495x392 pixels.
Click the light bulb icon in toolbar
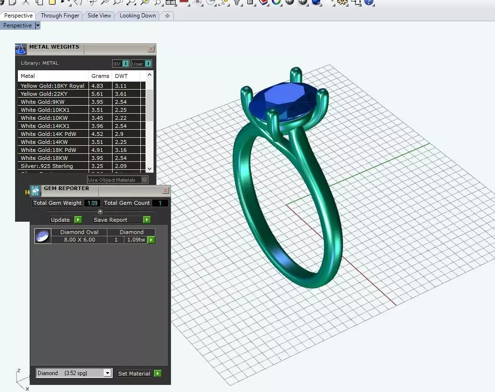tap(237, 2)
